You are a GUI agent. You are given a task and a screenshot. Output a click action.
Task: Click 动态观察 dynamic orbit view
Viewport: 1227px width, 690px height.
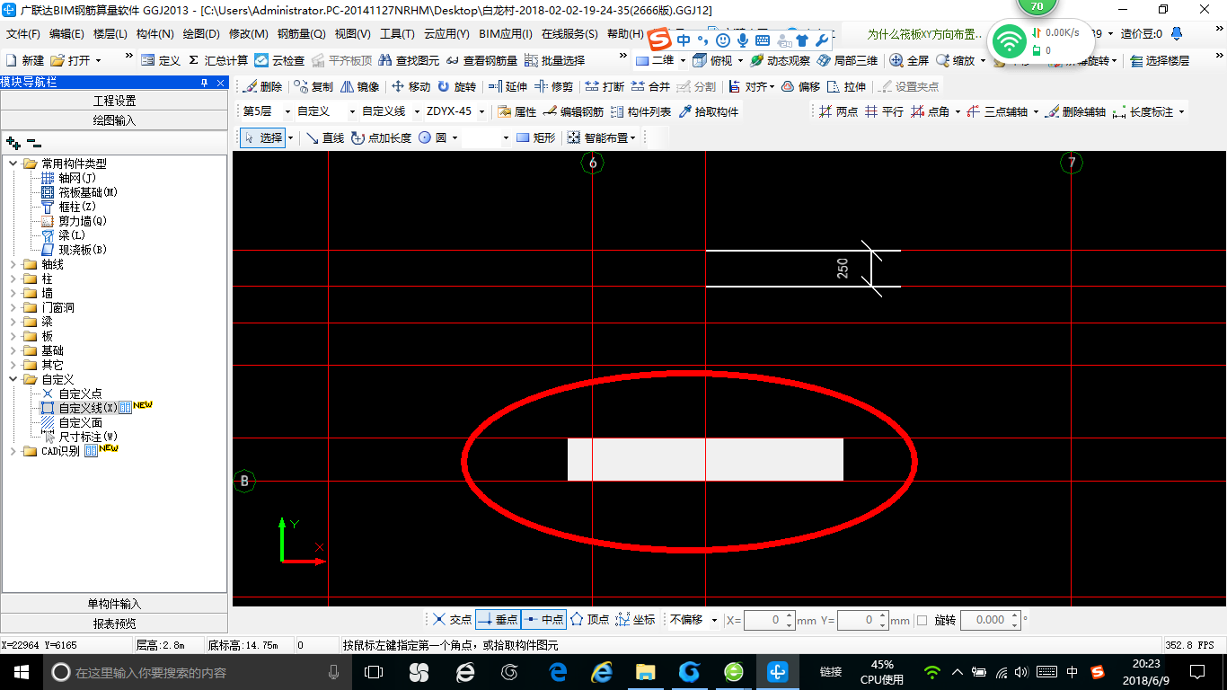point(780,60)
